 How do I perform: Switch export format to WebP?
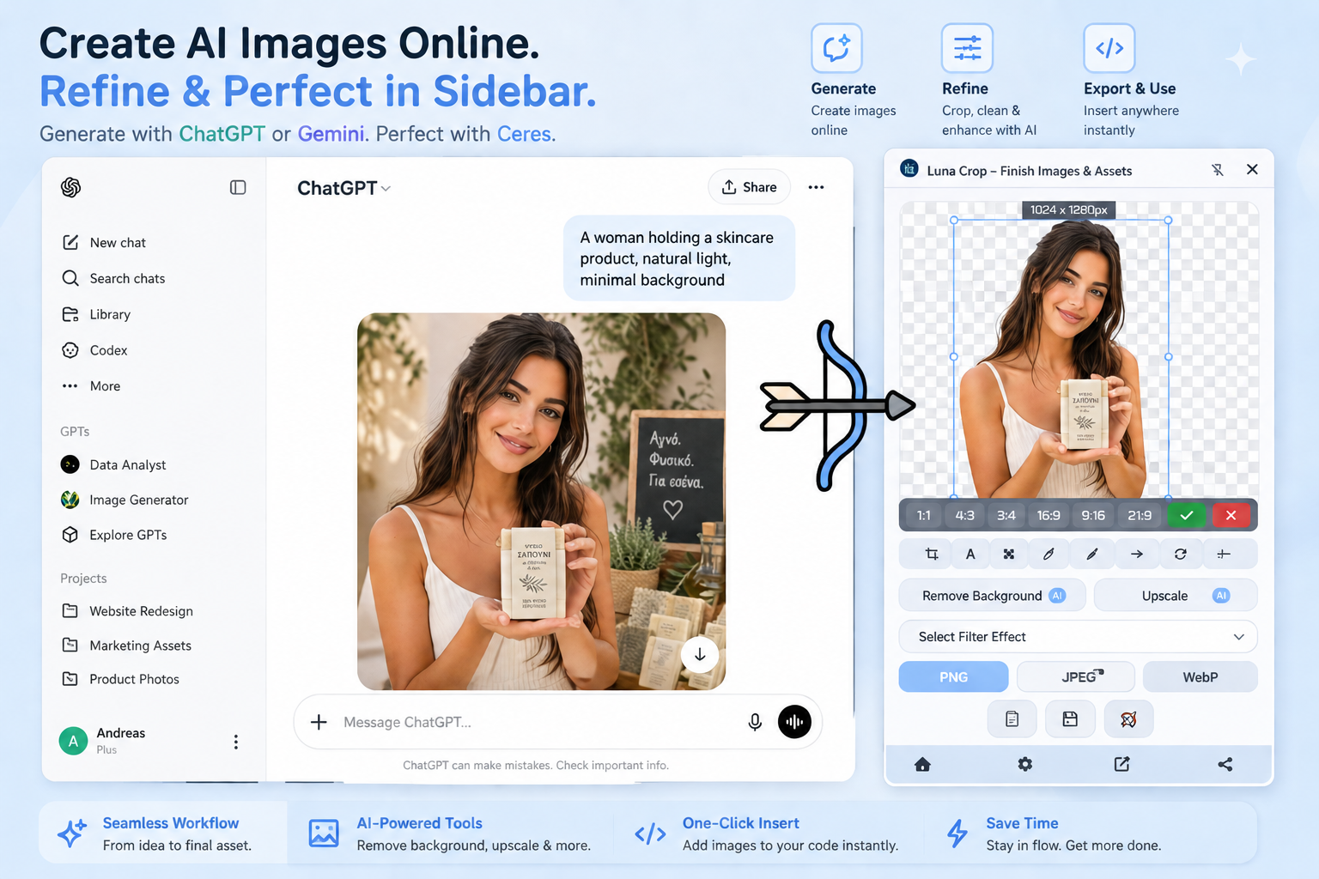click(1200, 677)
